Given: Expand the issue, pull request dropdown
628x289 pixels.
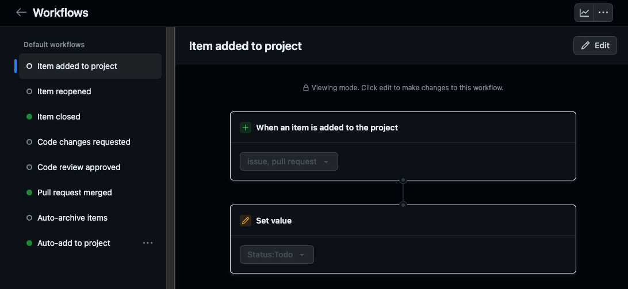Looking at the screenshot, I should click(289, 161).
